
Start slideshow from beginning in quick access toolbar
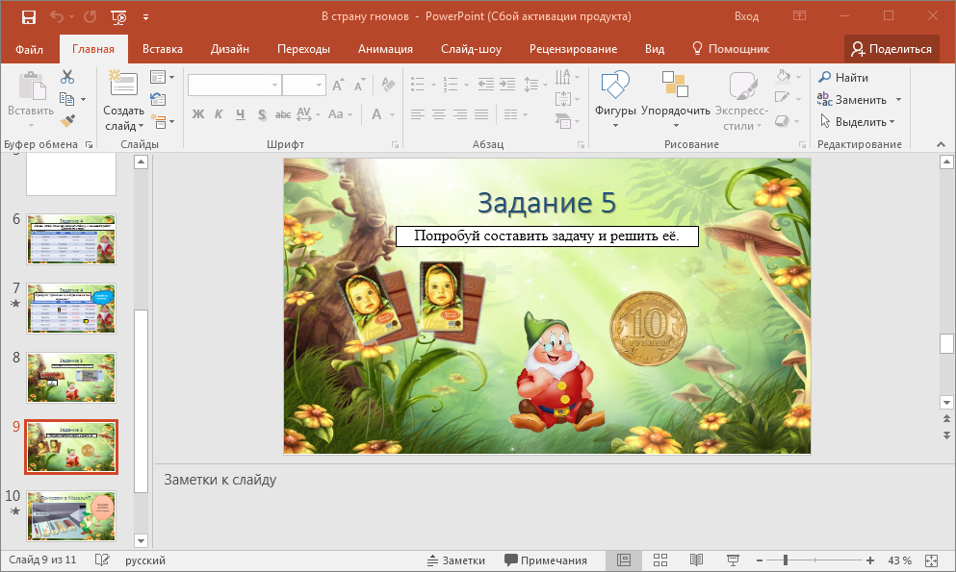pyautogui.click(x=118, y=17)
